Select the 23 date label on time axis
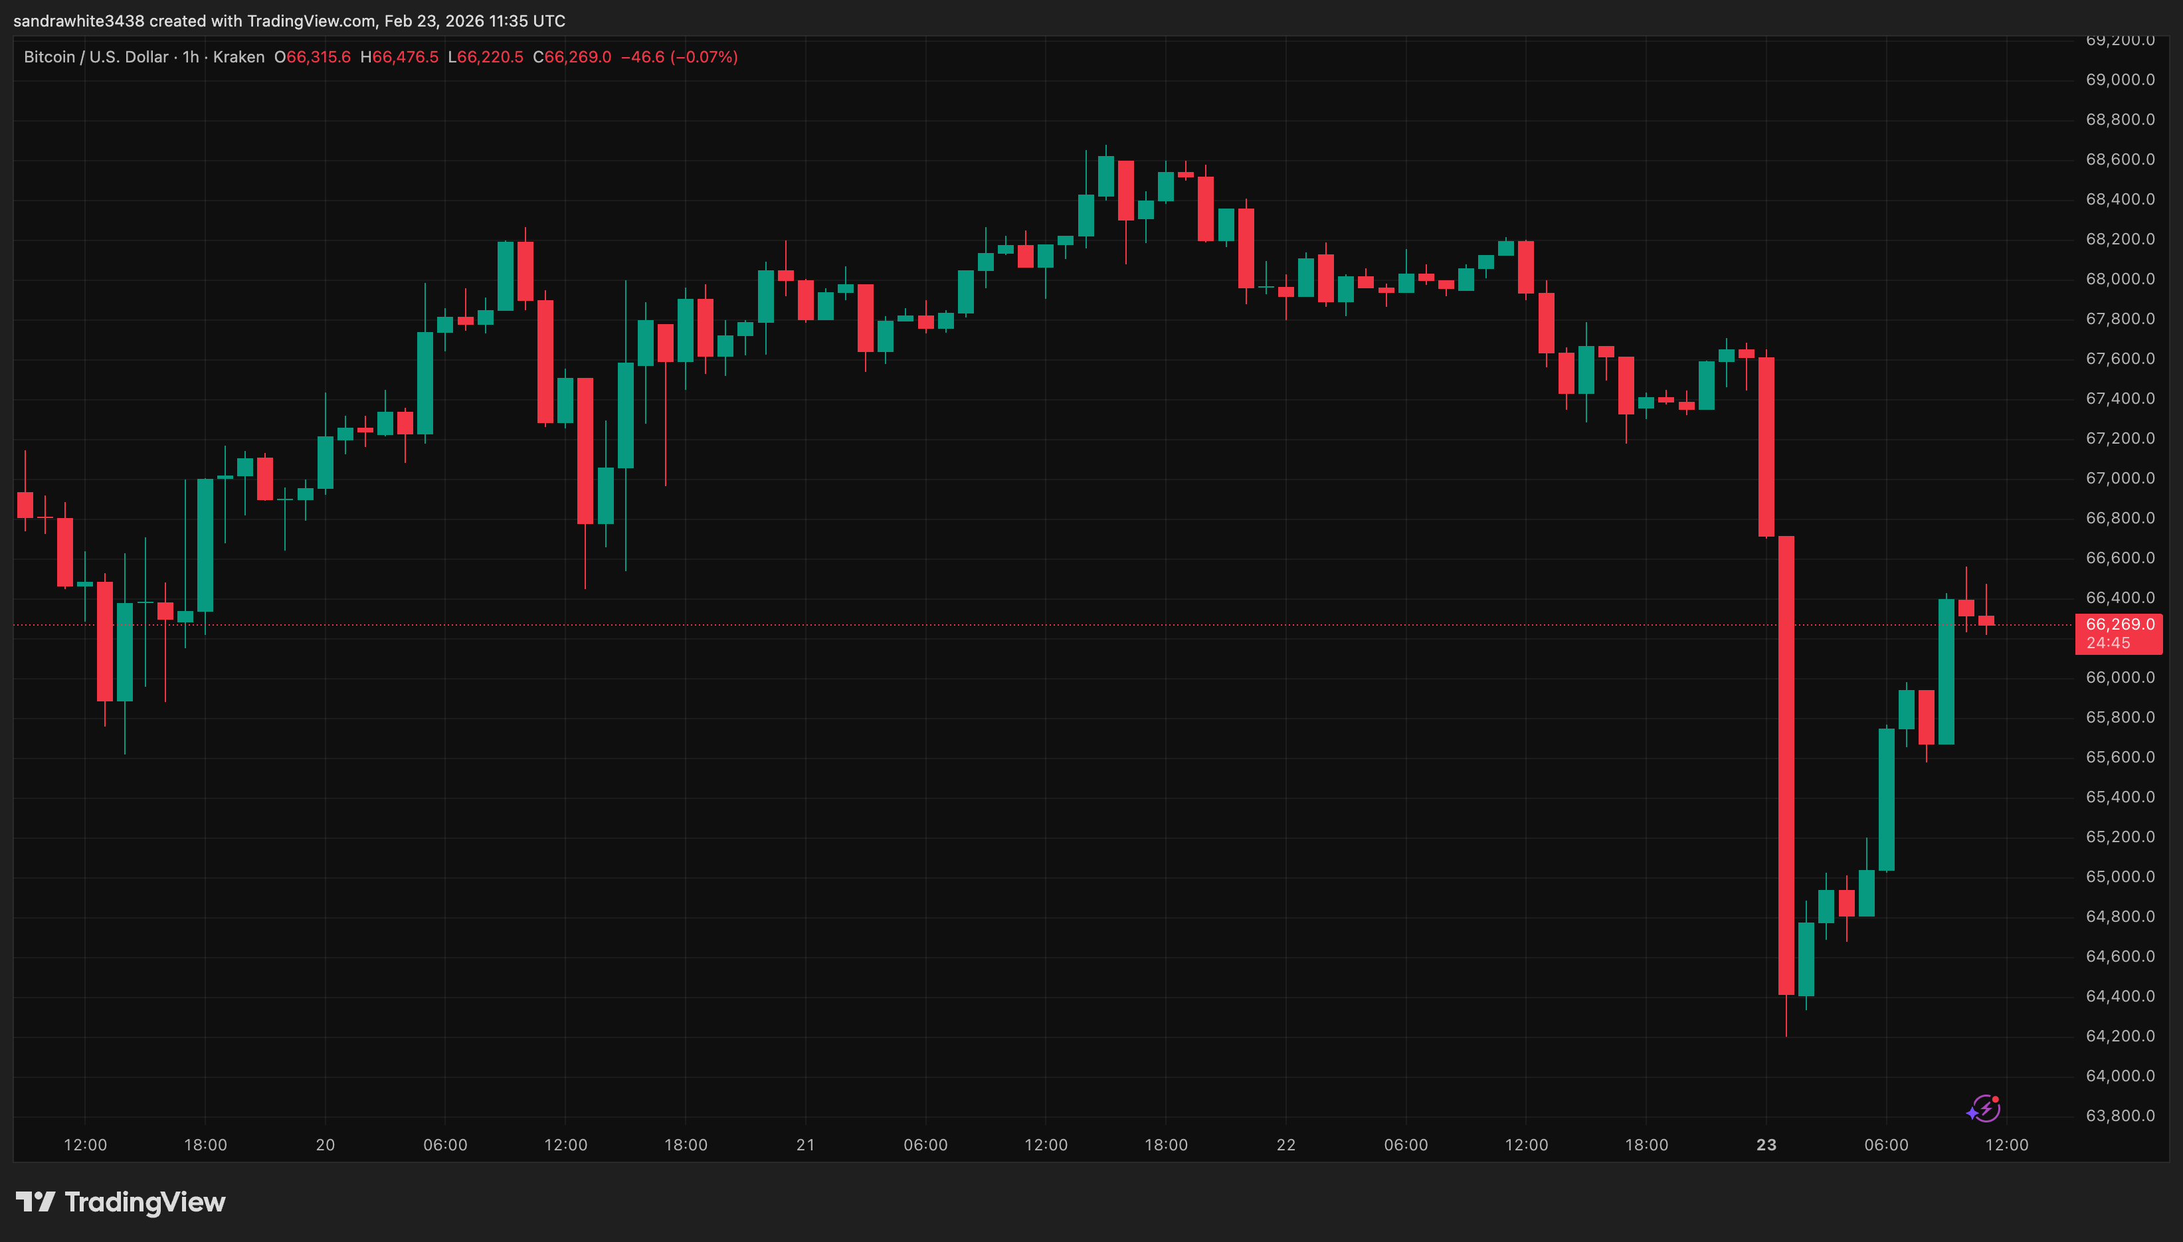The image size is (2183, 1242). 1765,1145
